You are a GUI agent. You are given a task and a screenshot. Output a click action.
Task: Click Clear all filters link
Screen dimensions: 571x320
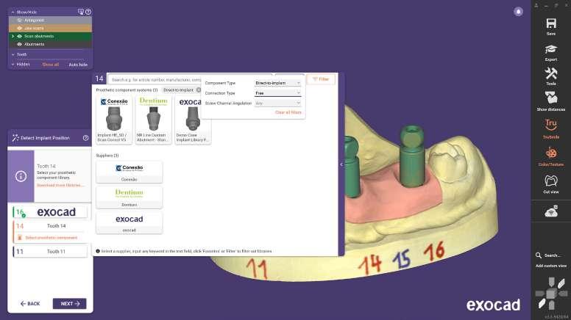click(x=288, y=112)
